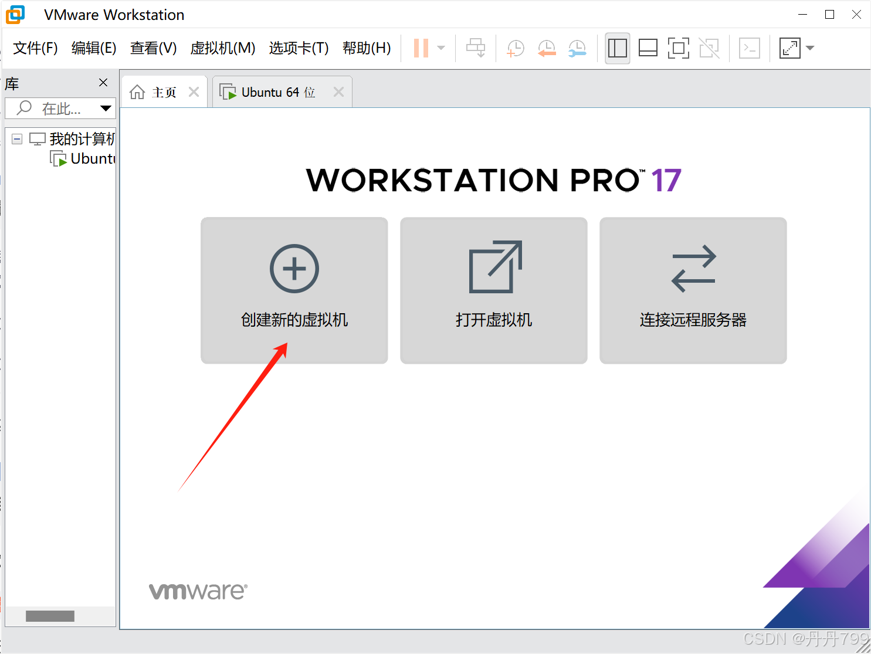This screenshot has height=654, width=871.
Task: Click the home icon on the 主页 tab
Action: pos(137,92)
